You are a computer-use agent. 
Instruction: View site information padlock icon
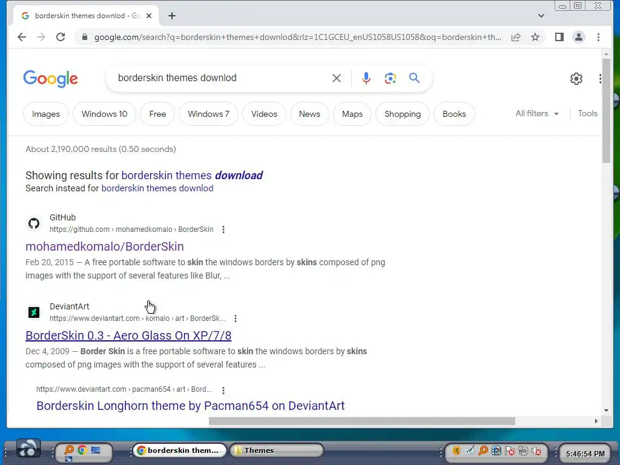(84, 37)
